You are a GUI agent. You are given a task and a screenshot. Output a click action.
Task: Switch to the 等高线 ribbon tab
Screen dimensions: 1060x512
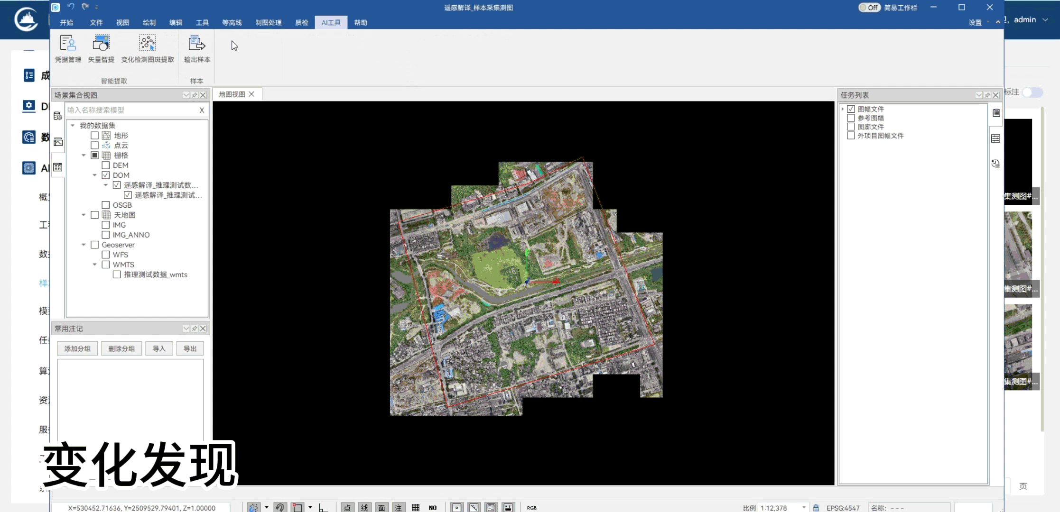(232, 23)
